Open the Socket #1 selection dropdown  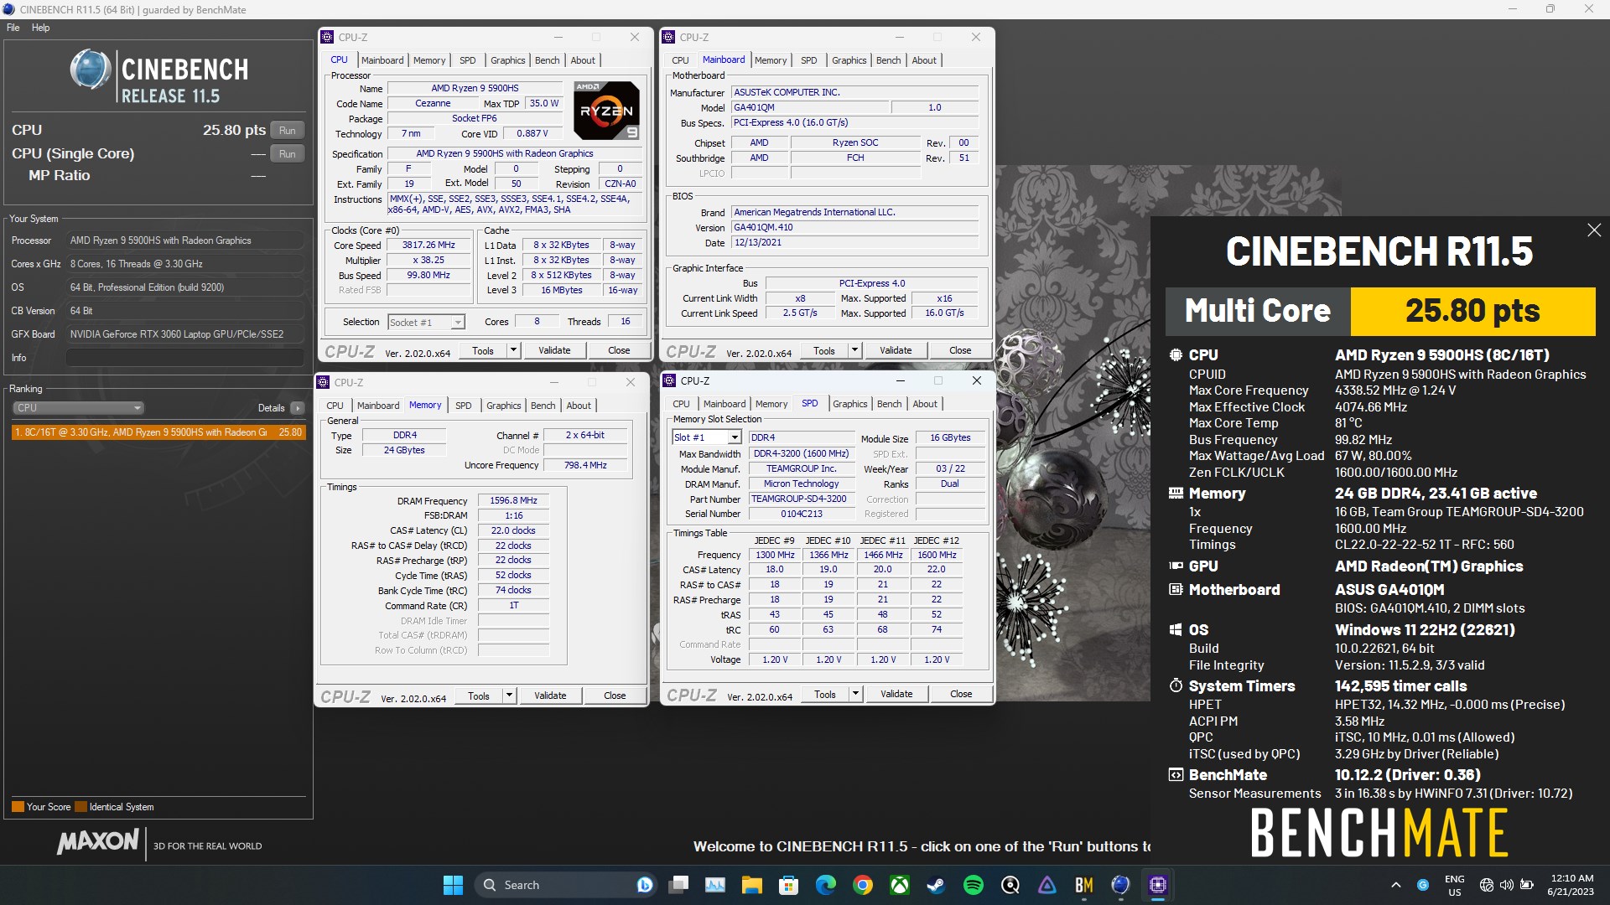(x=426, y=323)
